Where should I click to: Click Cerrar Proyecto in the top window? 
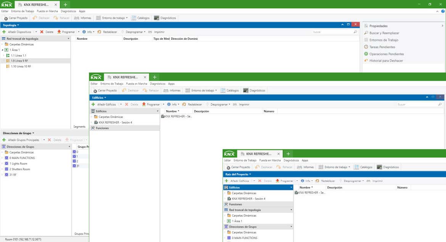point(16,18)
